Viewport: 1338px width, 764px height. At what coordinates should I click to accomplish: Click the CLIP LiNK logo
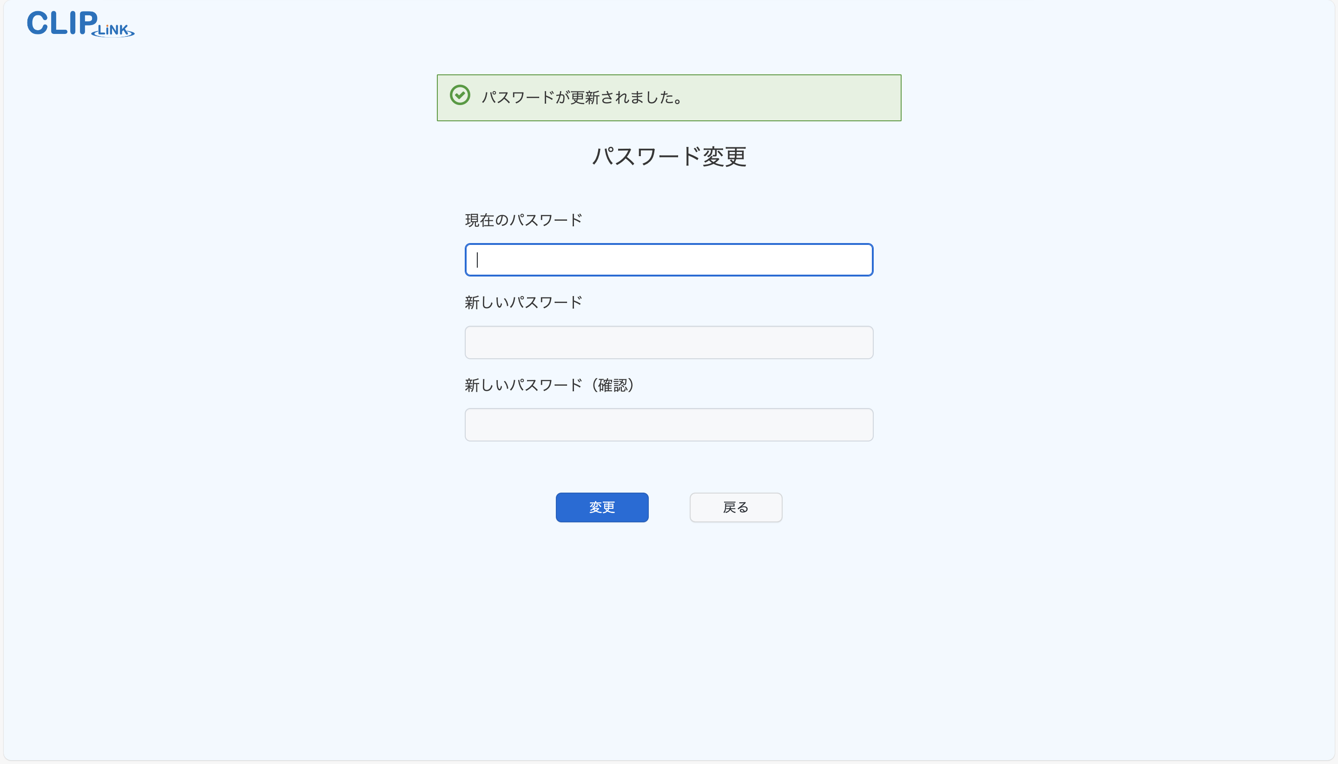point(80,24)
